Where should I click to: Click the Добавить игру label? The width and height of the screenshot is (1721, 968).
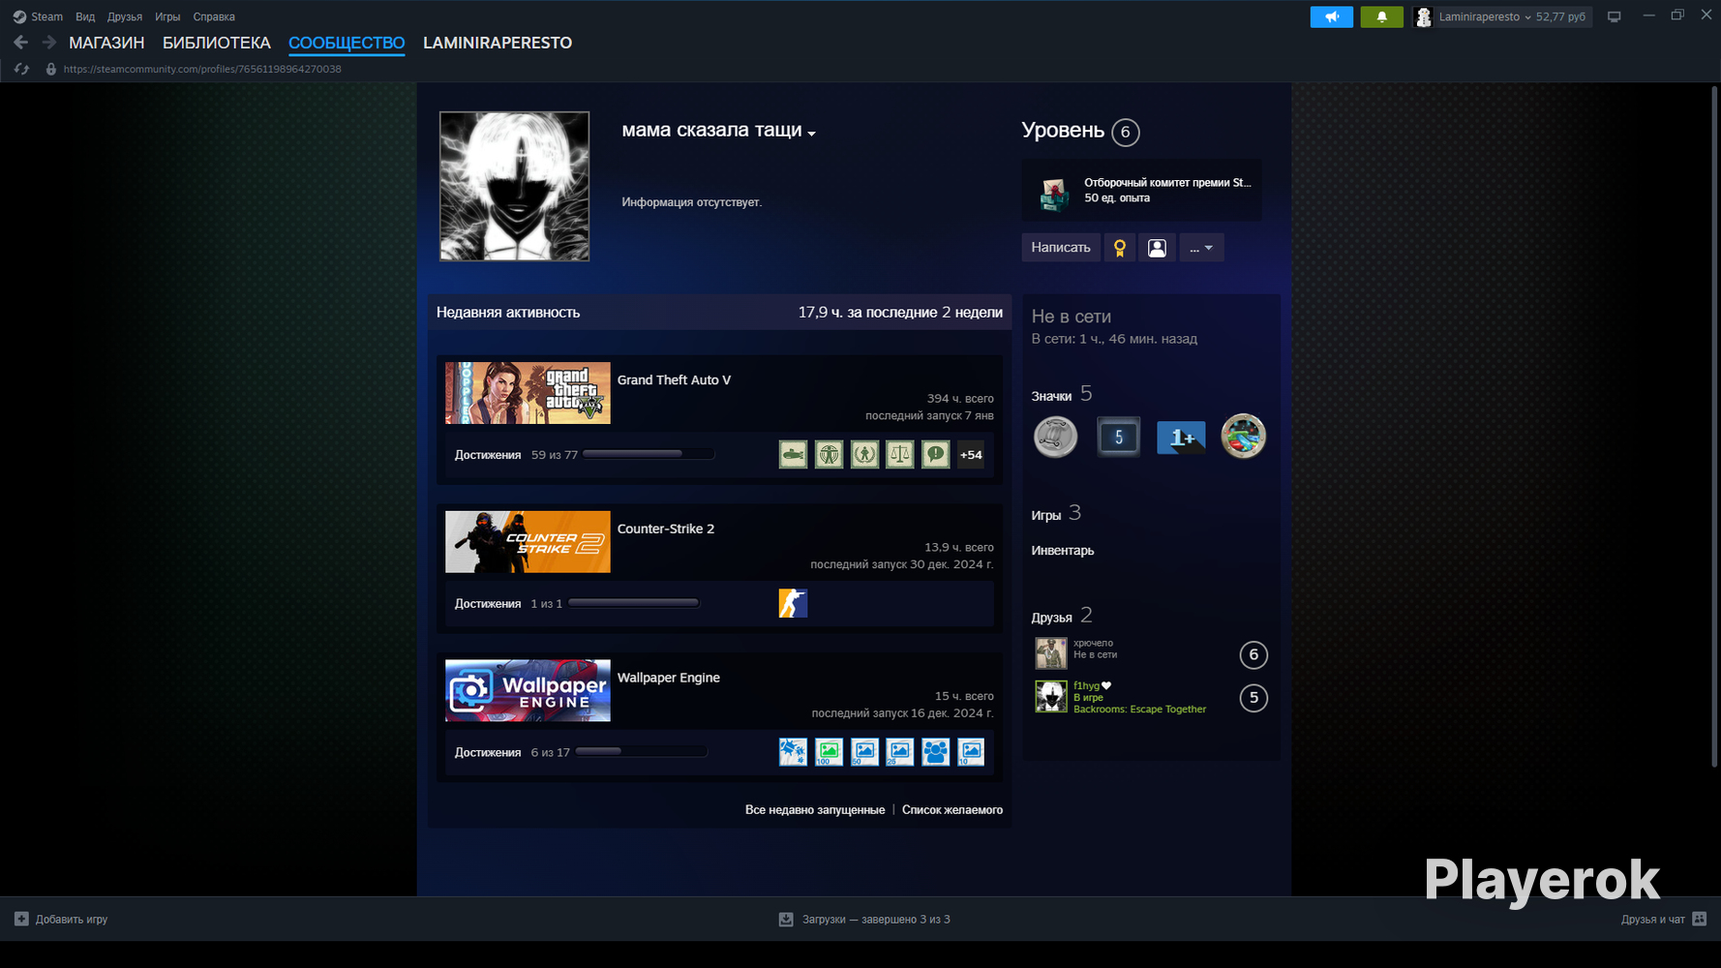tap(72, 920)
